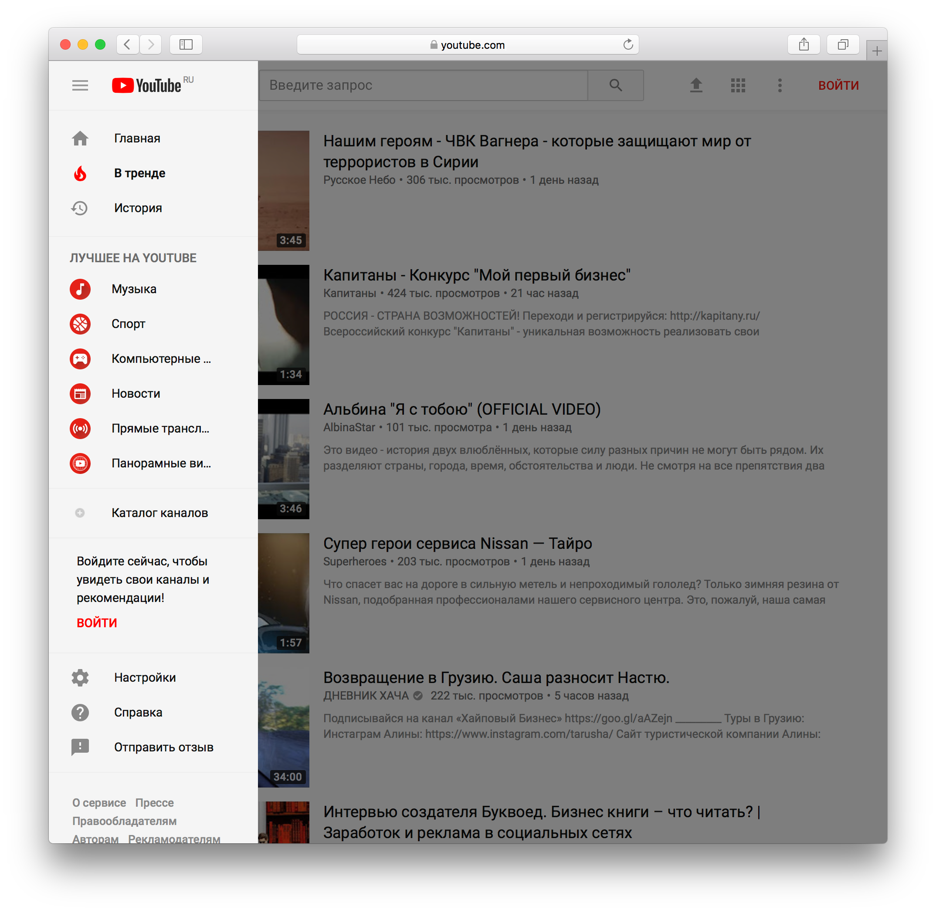Image resolution: width=936 pixels, height=913 pixels.
Task: Open Альбина "Я с тобою" video thumbnail
Action: tap(284, 459)
